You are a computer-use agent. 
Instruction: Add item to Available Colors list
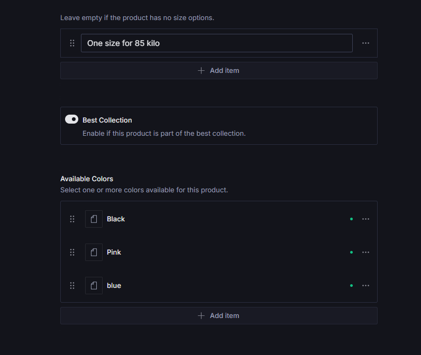tap(218, 316)
